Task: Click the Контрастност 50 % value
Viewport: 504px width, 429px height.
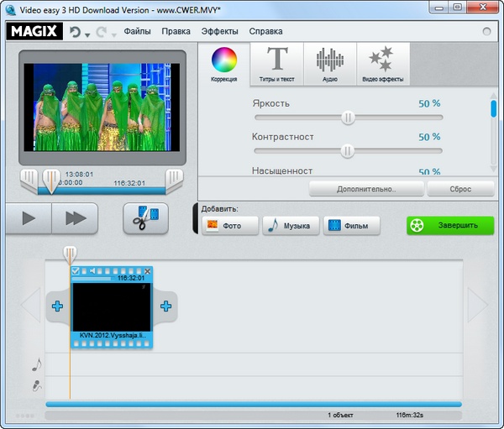Action: pos(429,137)
